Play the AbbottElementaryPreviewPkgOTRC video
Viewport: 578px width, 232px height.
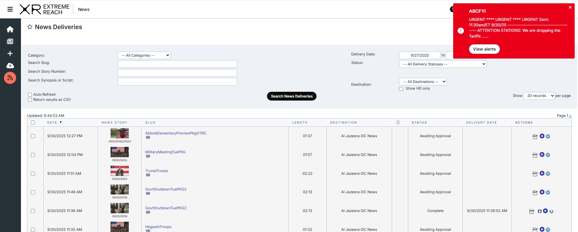click(x=542, y=136)
